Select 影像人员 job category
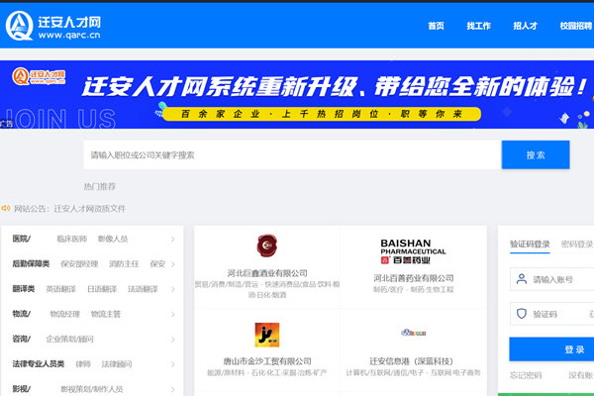Screen dimensions: 594x396 [x=113, y=239]
